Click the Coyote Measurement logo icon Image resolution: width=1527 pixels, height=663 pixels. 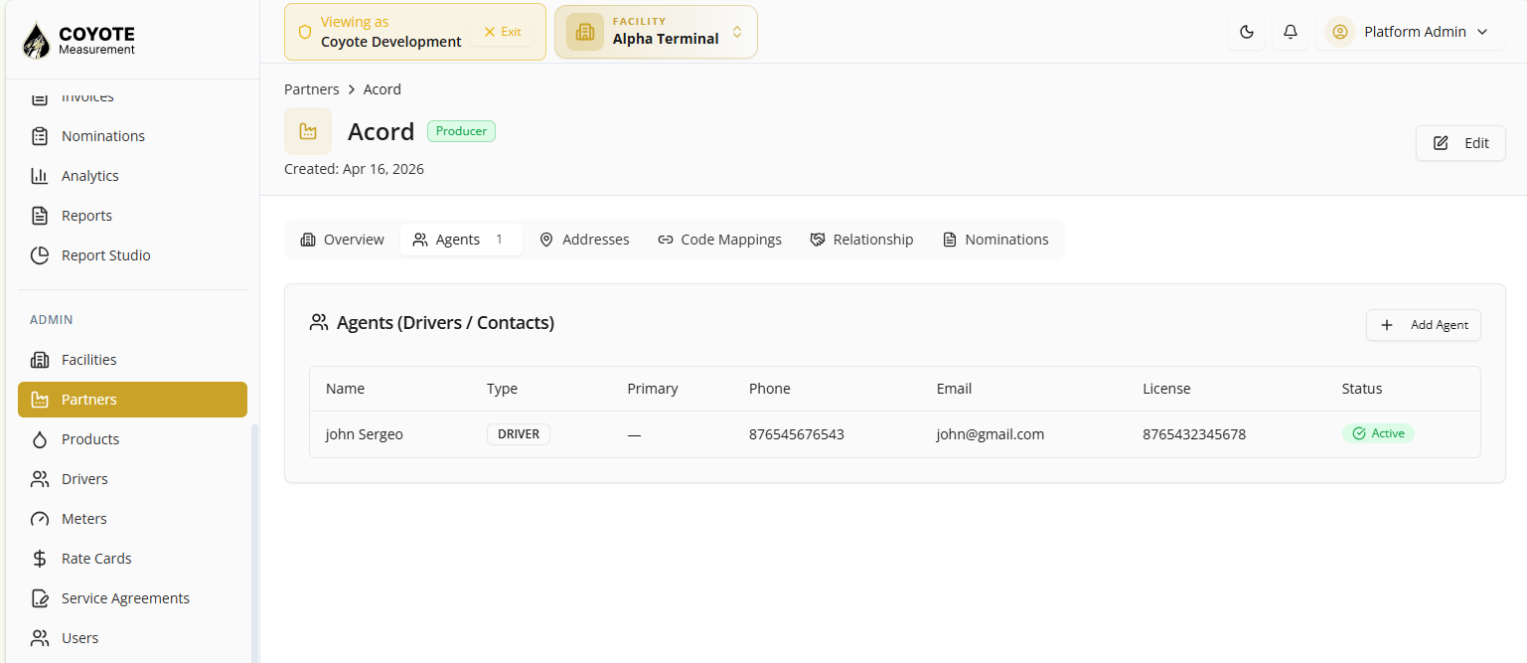(x=36, y=41)
